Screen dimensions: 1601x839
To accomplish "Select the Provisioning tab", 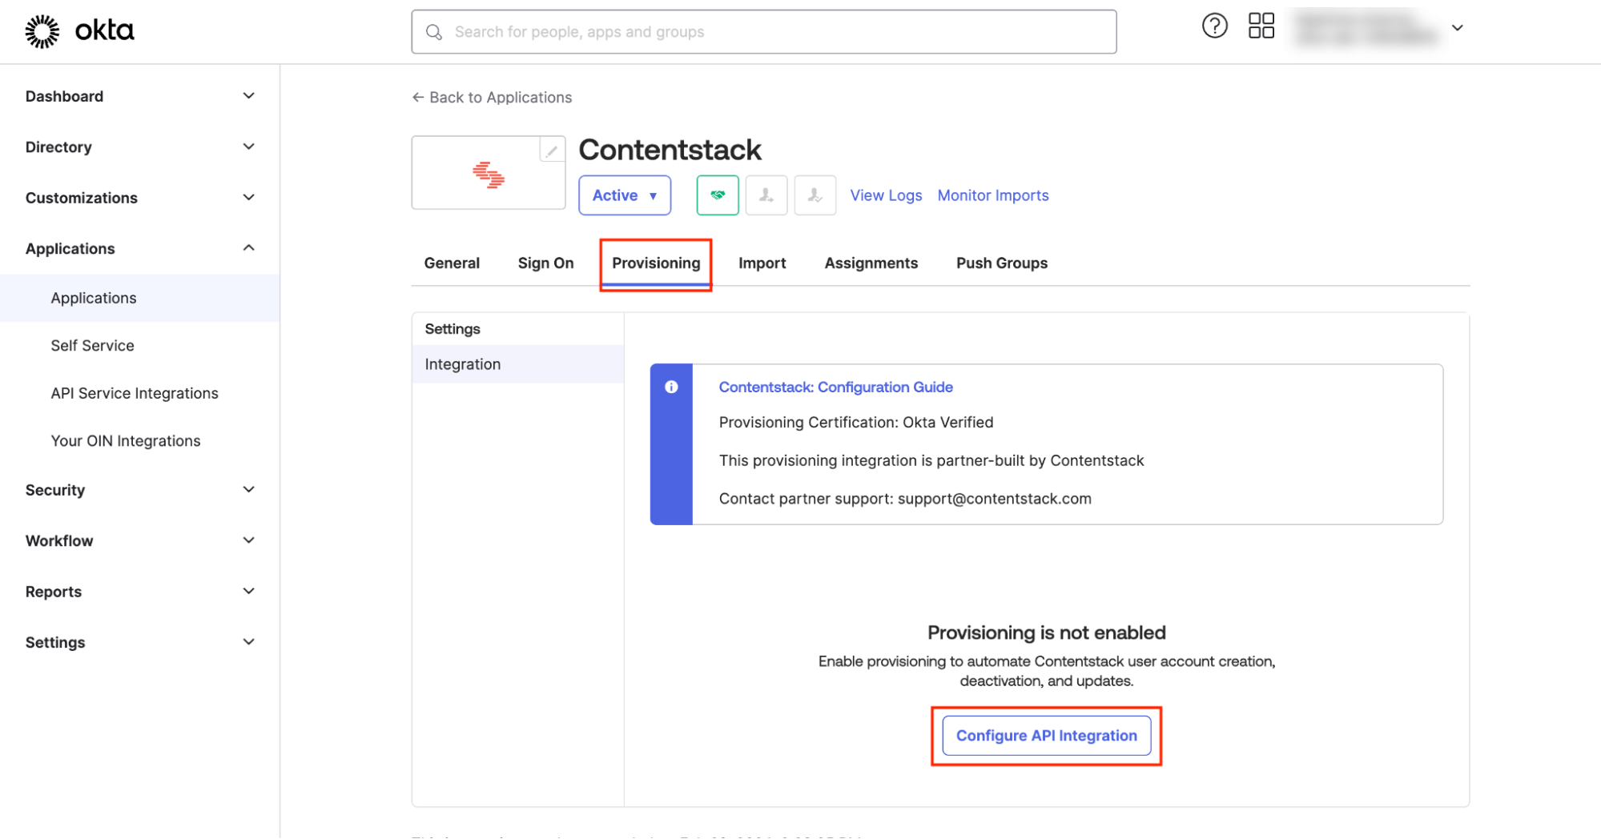I will tap(656, 263).
